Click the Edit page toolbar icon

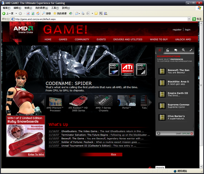pyautogui.click(x=88, y=13)
